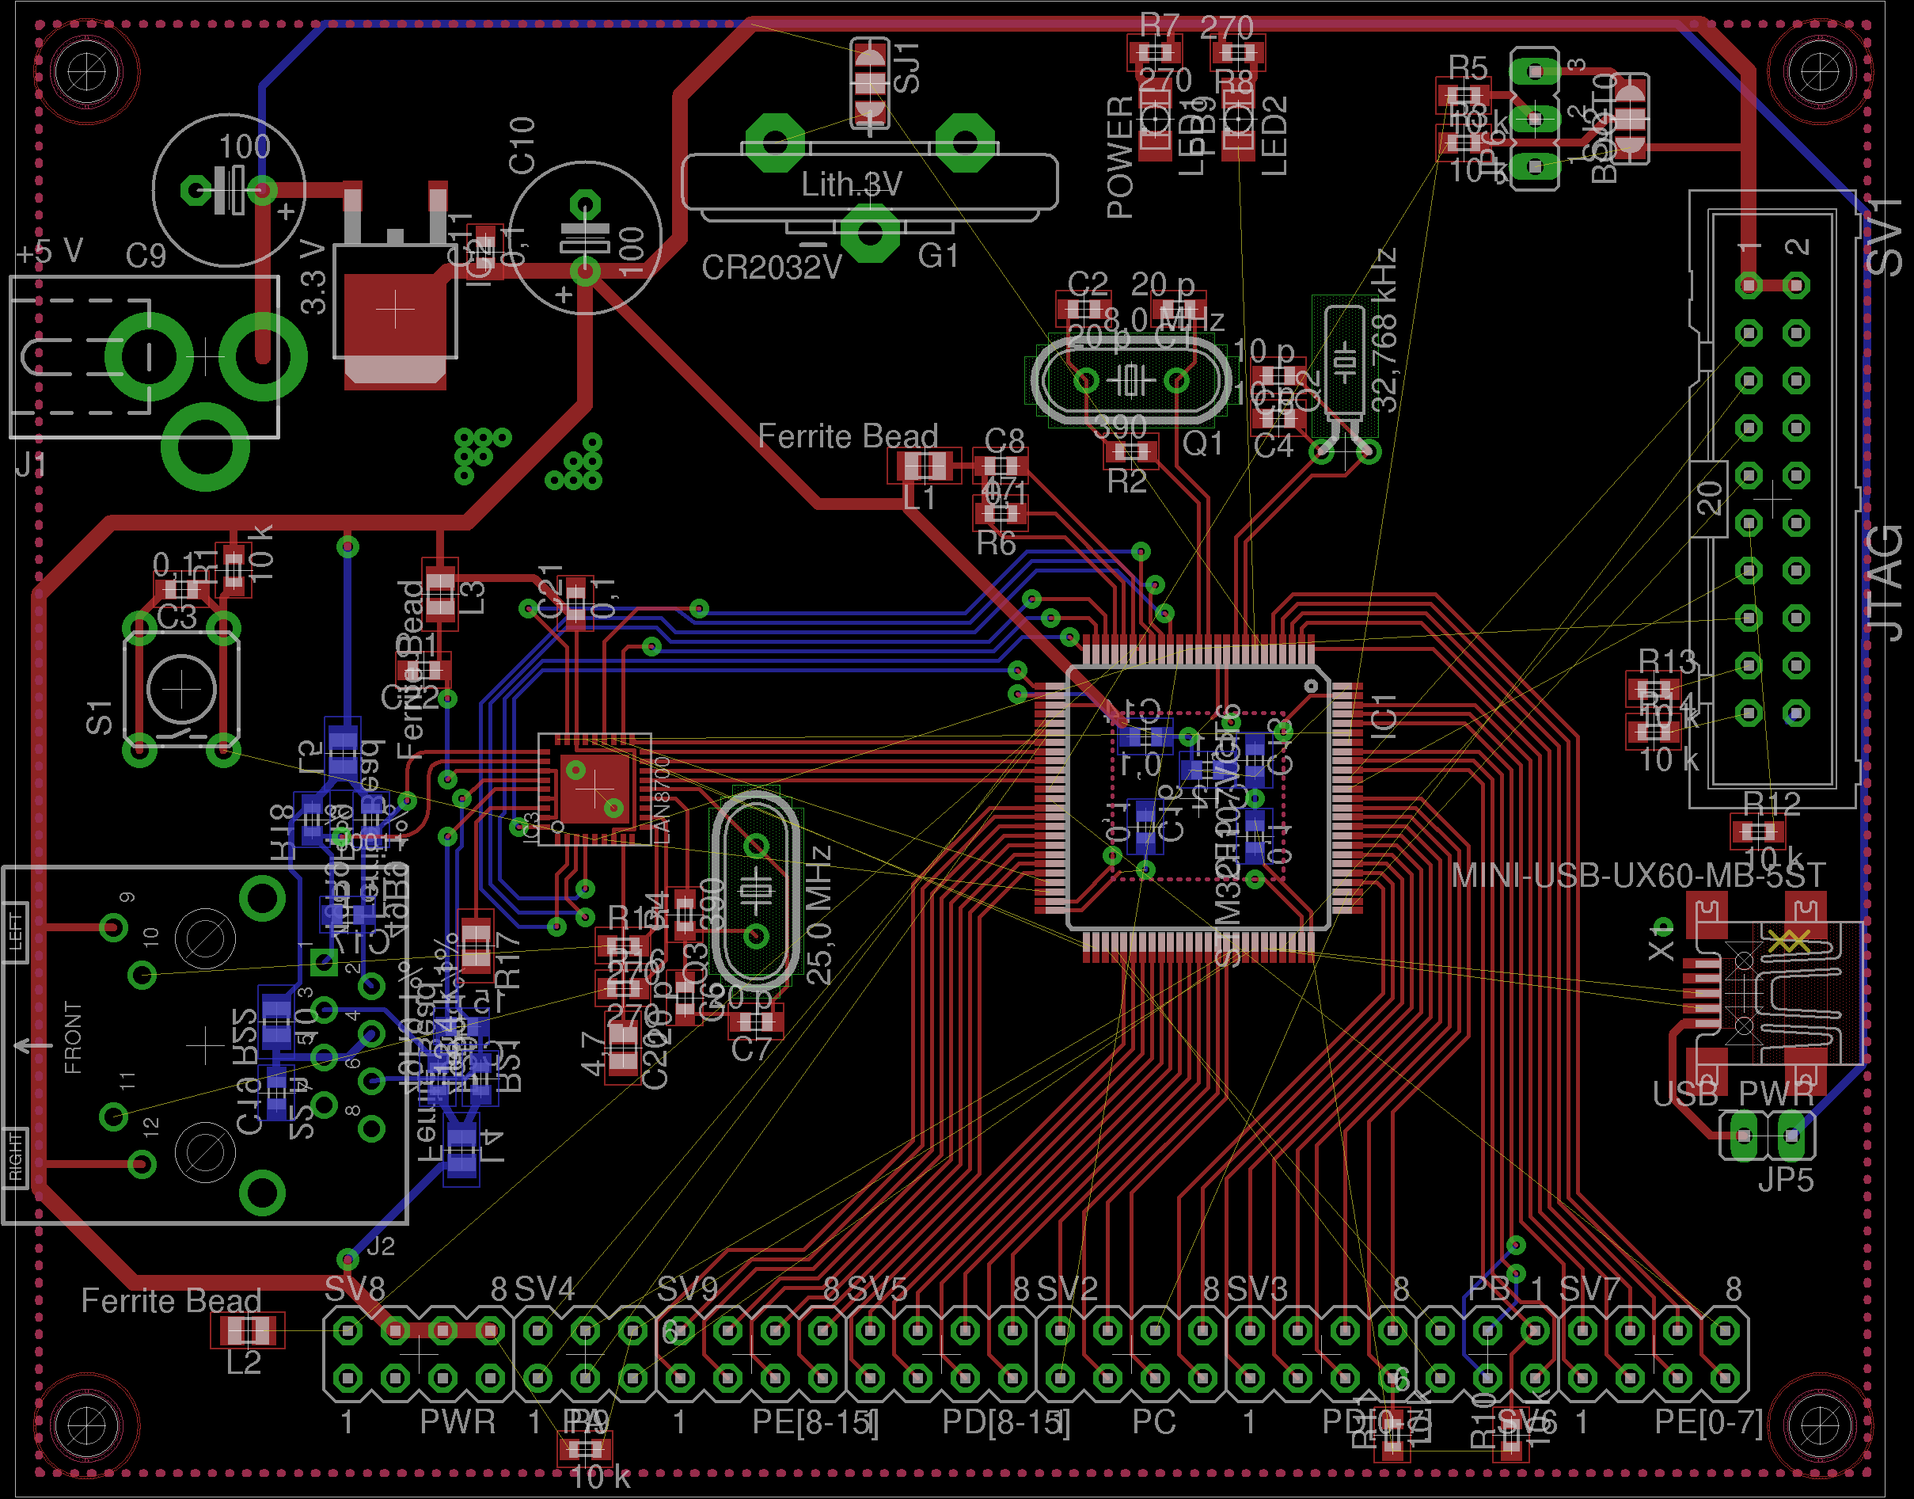This screenshot has height=1499, width=1914.
Task: Select the S1 pushbutton switch footprint
Action: pos(181,690)
